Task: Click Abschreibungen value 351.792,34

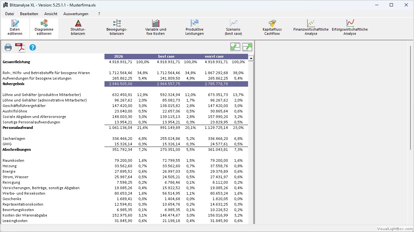Action: [122, 150]
